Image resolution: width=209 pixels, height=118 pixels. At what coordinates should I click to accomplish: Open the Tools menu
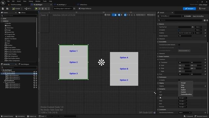pos(45,1)
